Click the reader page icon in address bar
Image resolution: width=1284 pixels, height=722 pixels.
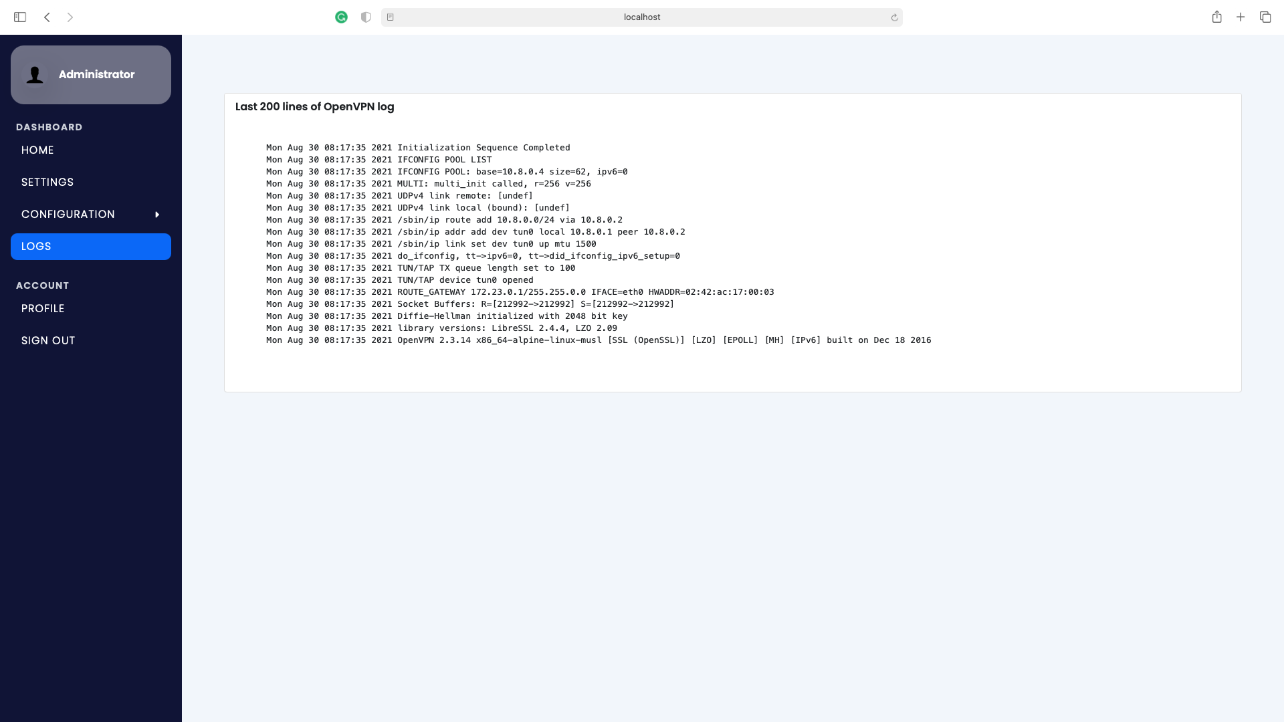pyautogui.click(x=391, y=17)
